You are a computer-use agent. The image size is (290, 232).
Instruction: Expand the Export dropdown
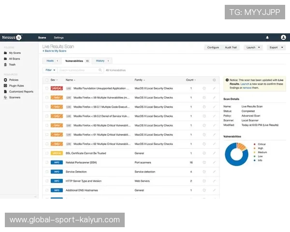[x=276, y=47]
